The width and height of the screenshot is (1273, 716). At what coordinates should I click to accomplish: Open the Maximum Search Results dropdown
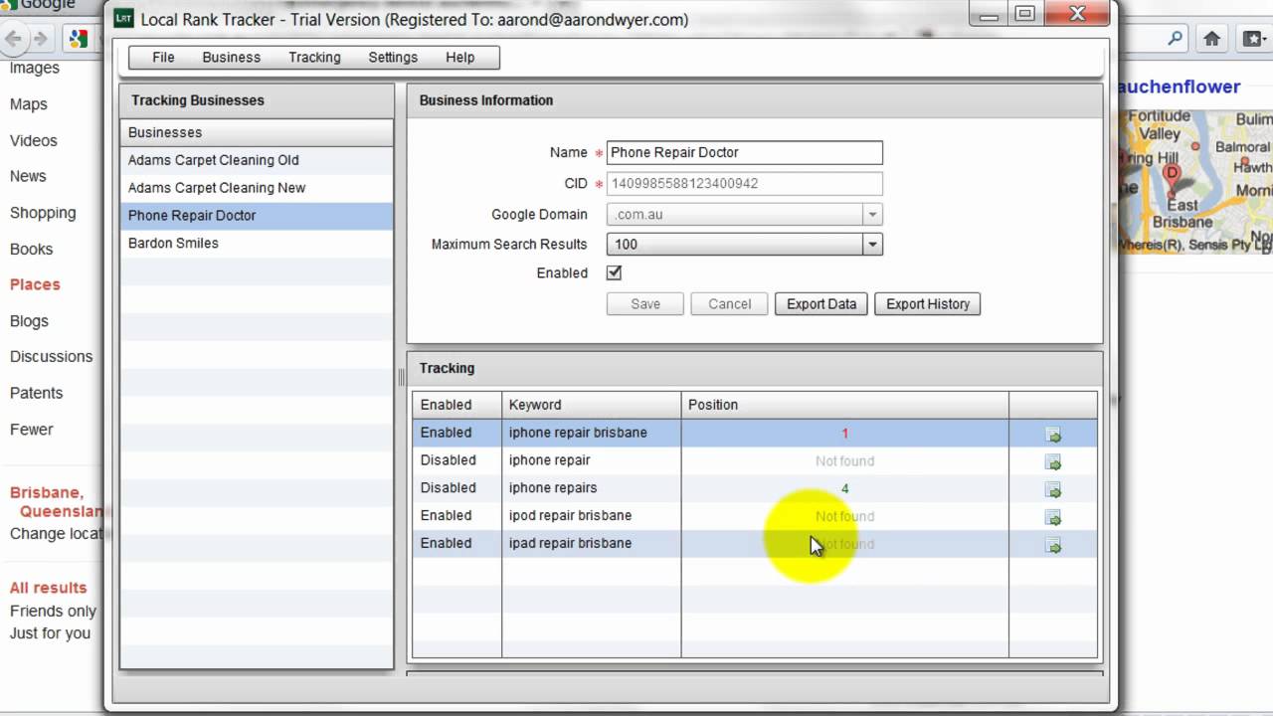[872, 244]
